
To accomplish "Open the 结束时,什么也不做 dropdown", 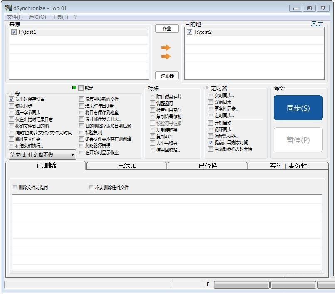I will tap(42, 154).
